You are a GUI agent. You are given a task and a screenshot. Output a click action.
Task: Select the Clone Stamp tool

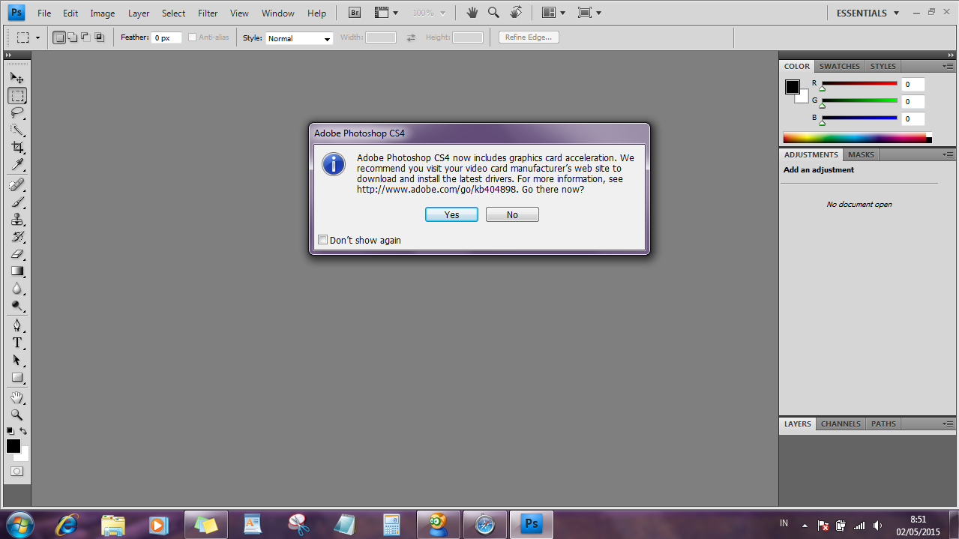point(16,220)
